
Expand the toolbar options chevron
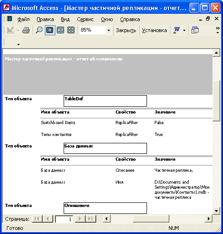pos(218,30)
